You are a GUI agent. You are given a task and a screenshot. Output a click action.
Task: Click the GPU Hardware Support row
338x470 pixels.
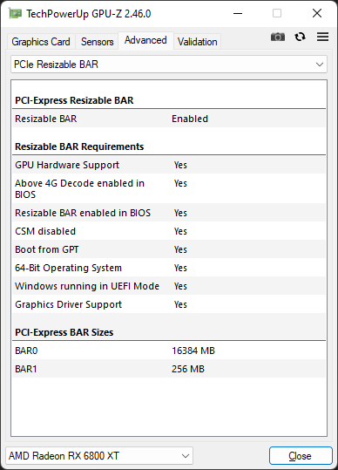pos(169,165)
